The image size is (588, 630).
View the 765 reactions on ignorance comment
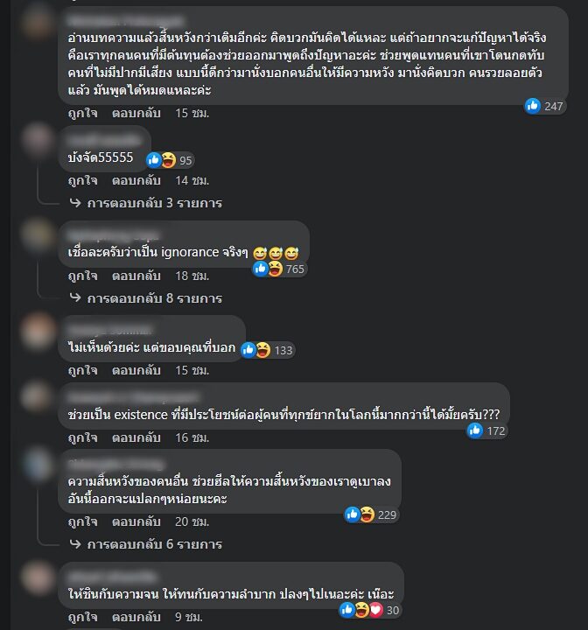280,269
